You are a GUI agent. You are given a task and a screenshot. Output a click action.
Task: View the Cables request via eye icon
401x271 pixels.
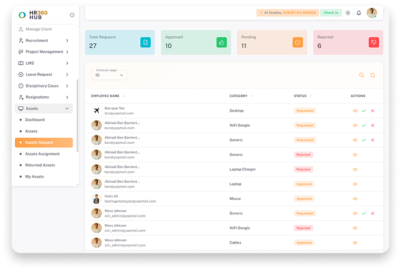click(x=355, y=242)
